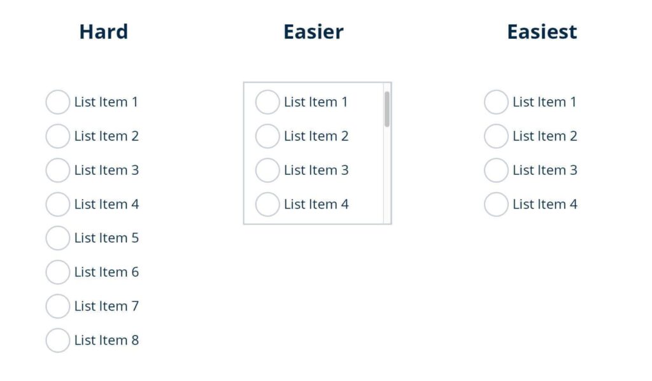Select List Item 4 in Easier box
The height and width of the screenshot is (381, 652).
click(x=267, y=204)
